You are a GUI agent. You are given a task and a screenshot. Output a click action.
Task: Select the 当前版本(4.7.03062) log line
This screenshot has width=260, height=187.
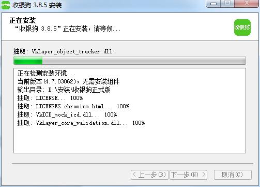point(68,81)
